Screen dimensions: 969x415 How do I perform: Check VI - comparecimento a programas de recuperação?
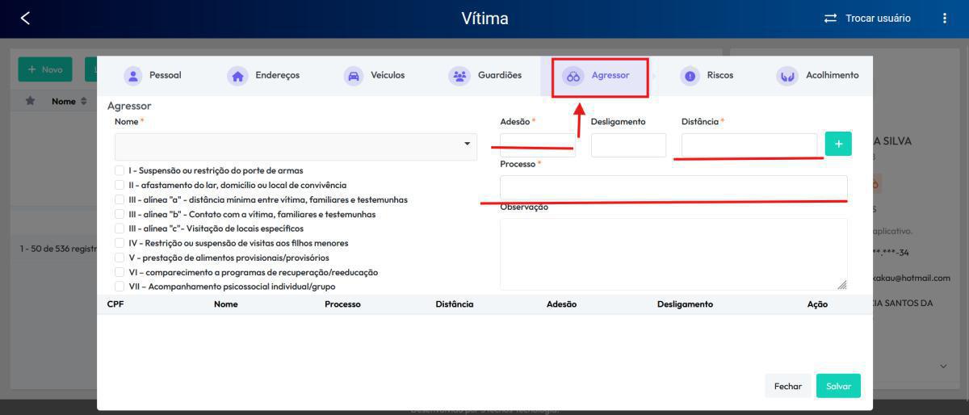tap(120, 272)
